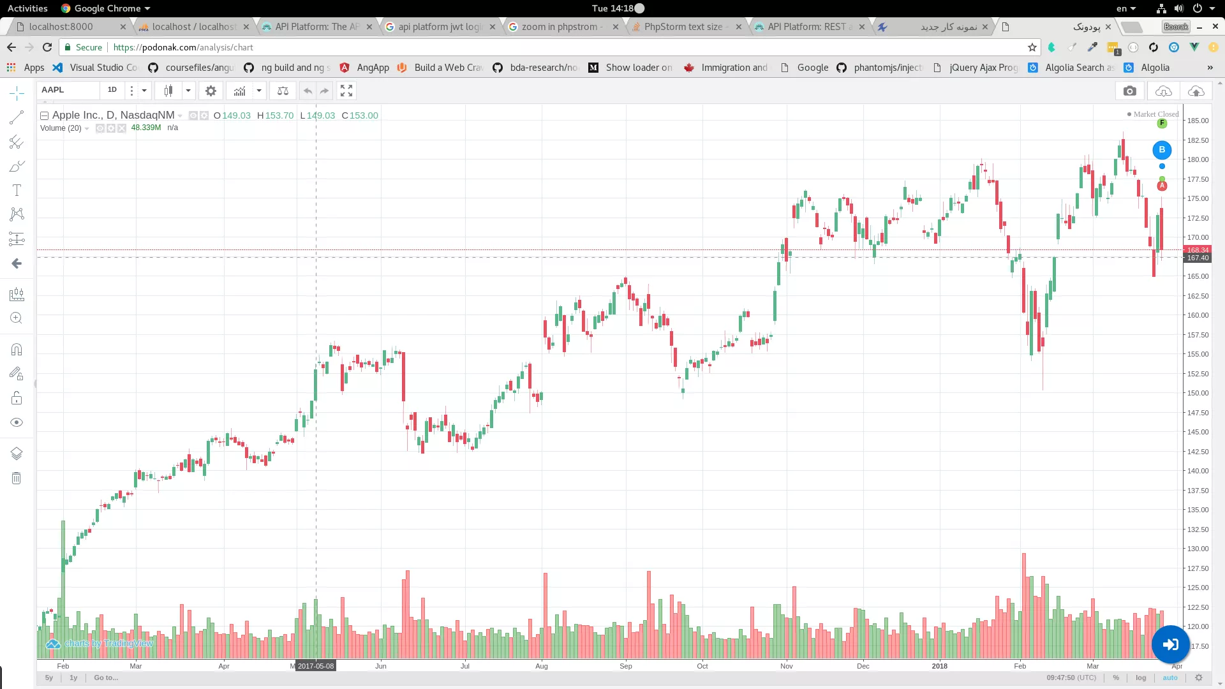Click the blue B marker on chart
This screenshot has height=689, width=1225.
pyautogui.click(x=1162, y=150)
